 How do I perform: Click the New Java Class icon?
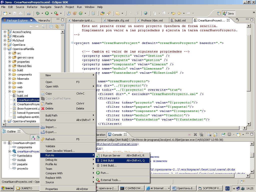click(80, 13)
